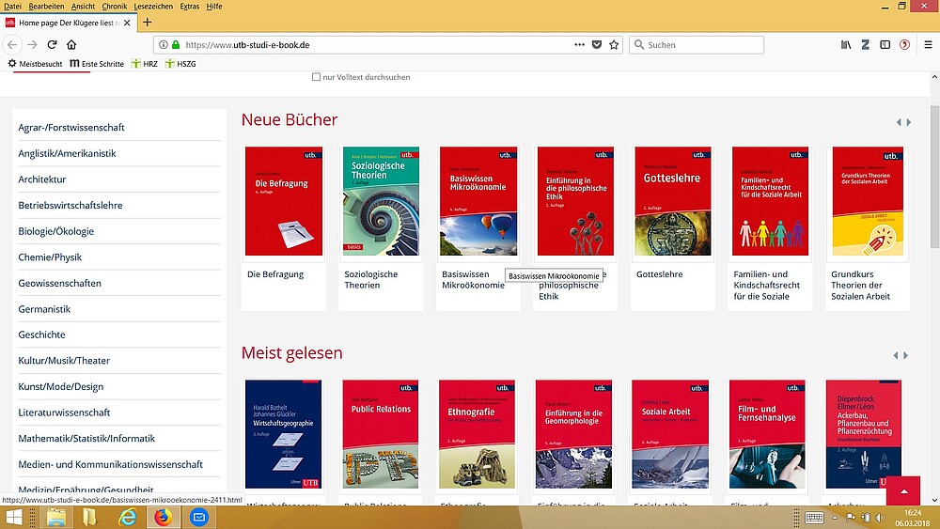Open the page actions three-dot menu
This screenshot has width=940, height=529.
pyautogui.click(x=578, y=44)
